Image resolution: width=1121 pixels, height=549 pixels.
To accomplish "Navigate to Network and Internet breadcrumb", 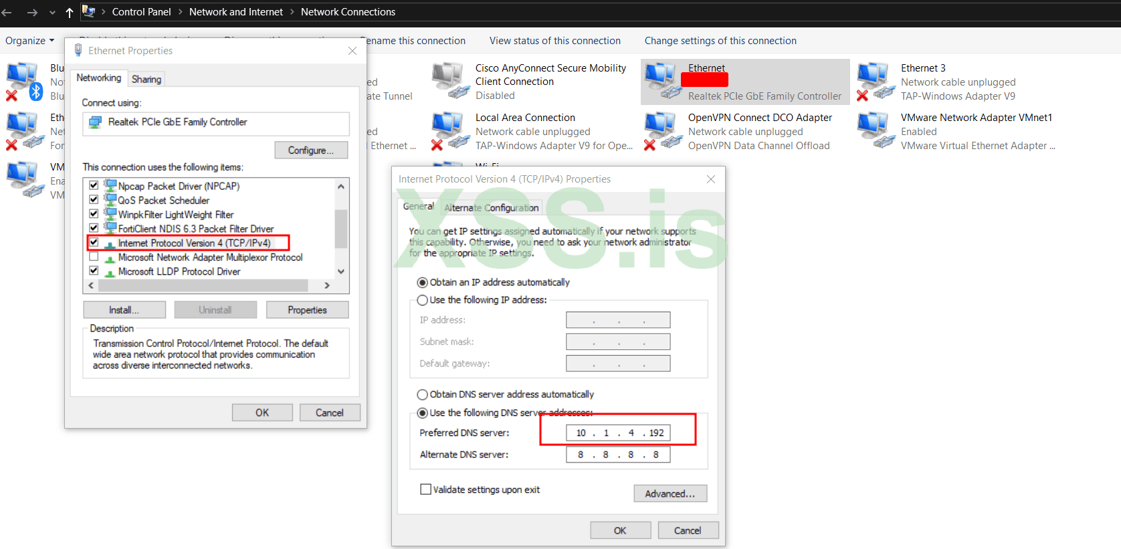I will tap(236, 12).
